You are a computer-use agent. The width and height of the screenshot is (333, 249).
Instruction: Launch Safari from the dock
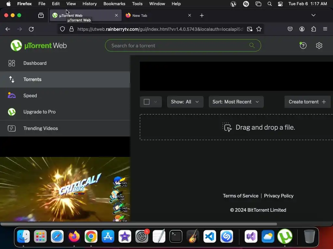(x=57, y=236)
